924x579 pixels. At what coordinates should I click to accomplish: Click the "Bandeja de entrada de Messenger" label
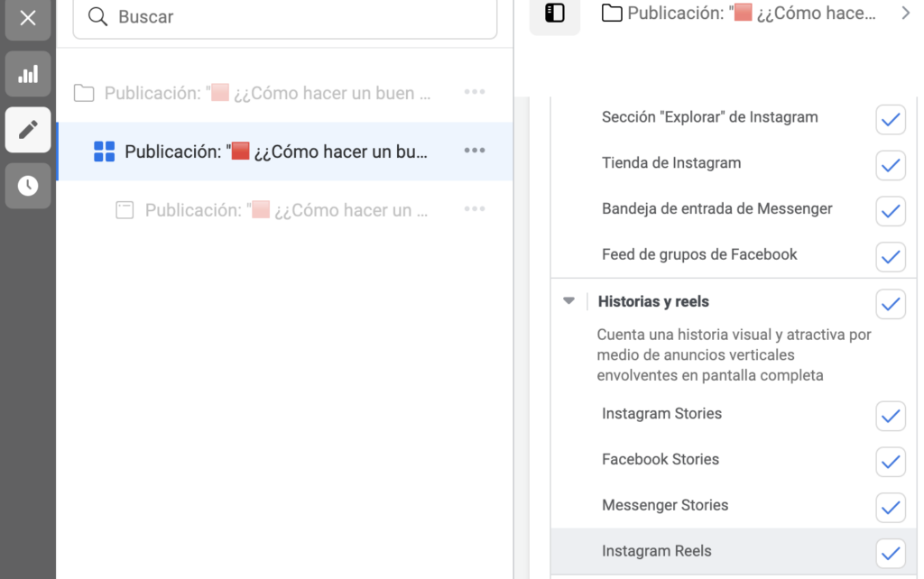coord(717,208)
